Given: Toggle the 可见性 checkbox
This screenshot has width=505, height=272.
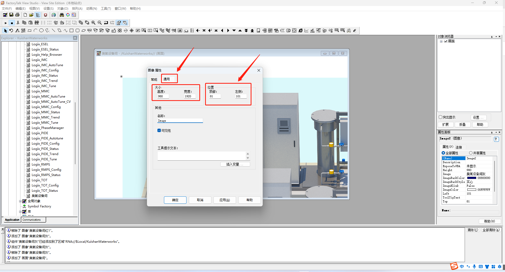Looking at the screenshot, I should click(x=159, y=131).
